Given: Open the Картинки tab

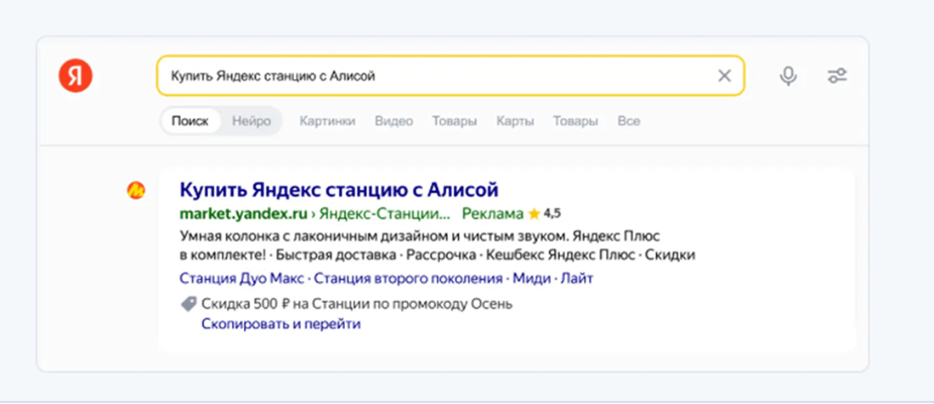Looking at the screenshot, I should point(327,121).
